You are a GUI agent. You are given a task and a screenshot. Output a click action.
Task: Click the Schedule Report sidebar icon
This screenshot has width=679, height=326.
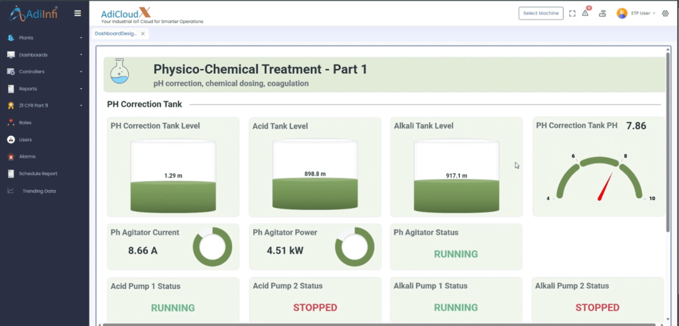point(11,174)
